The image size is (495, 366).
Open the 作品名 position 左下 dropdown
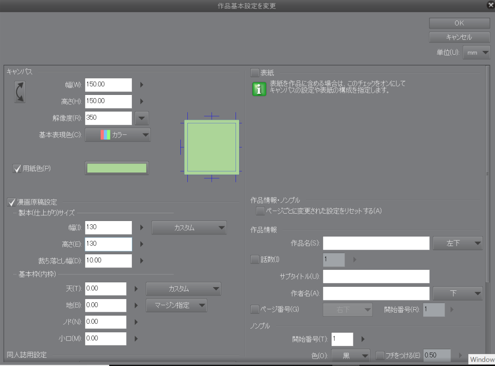(458, 243)
